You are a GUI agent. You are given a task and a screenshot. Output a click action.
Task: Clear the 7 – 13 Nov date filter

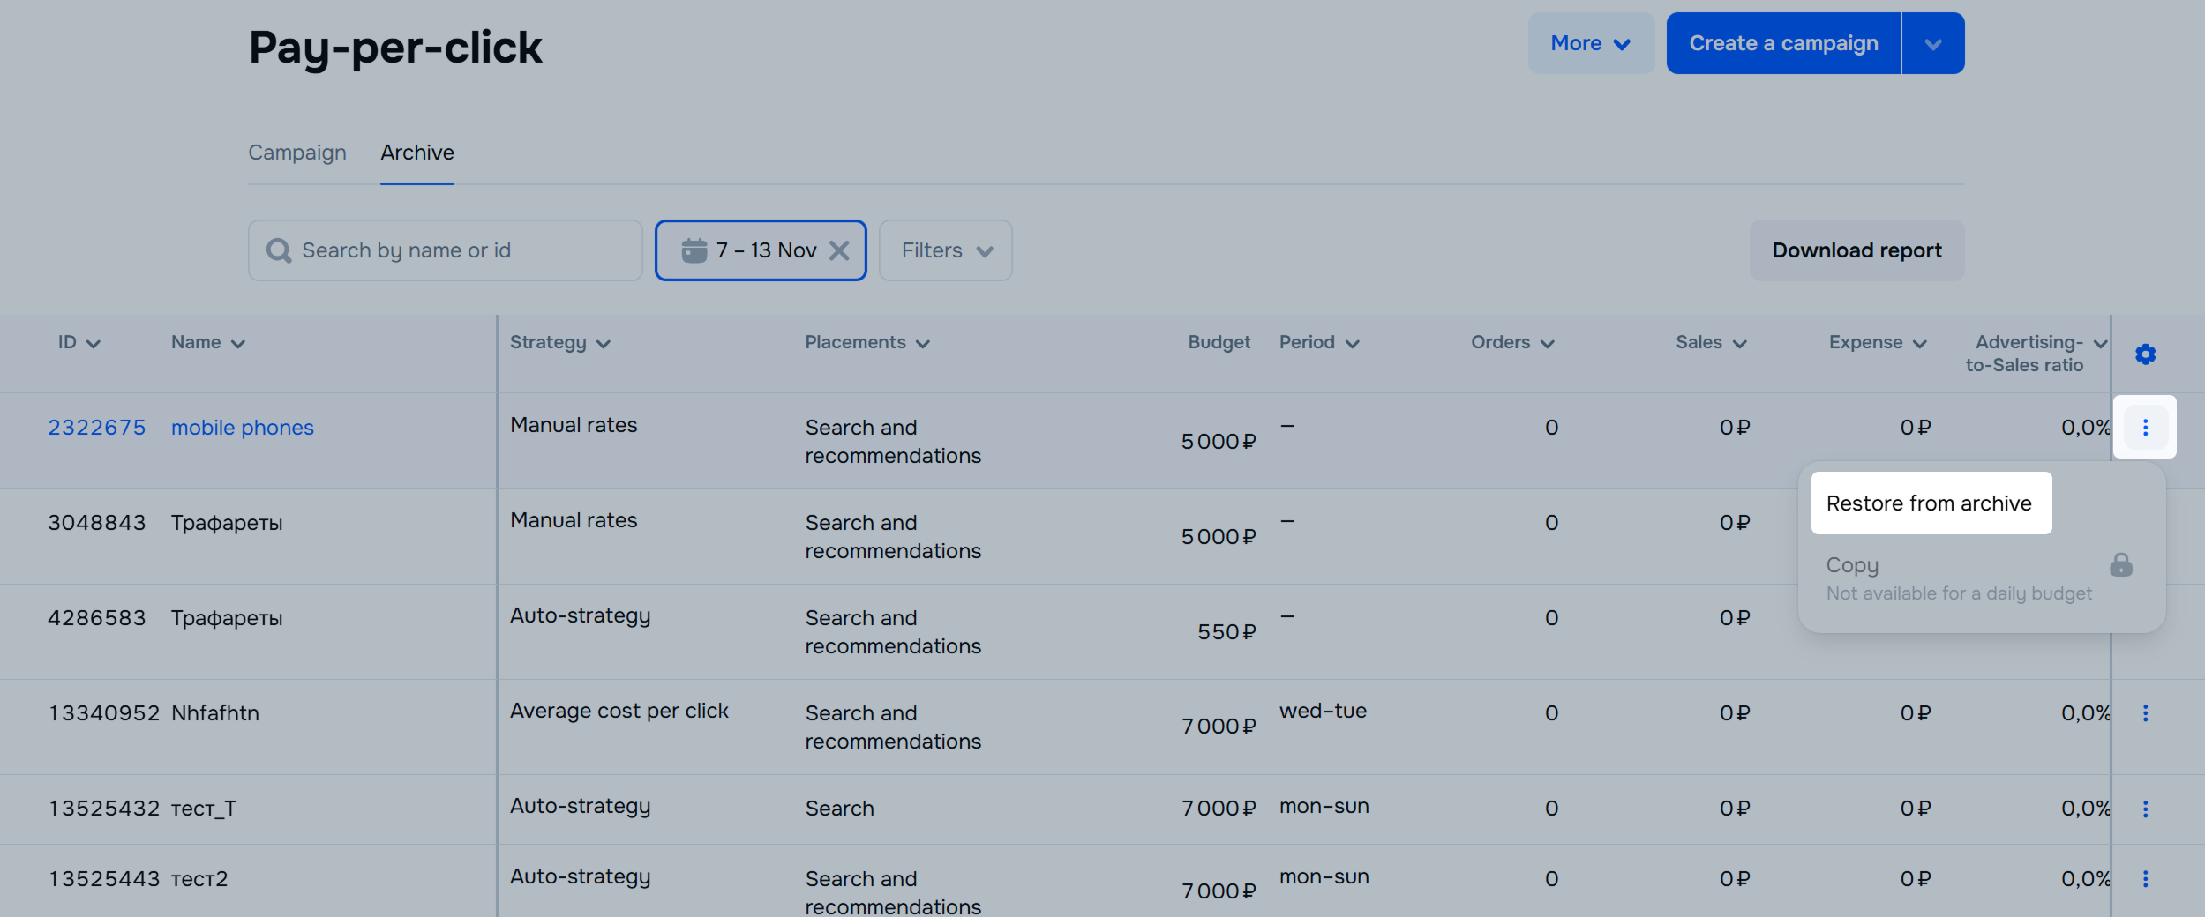(839, 251)
